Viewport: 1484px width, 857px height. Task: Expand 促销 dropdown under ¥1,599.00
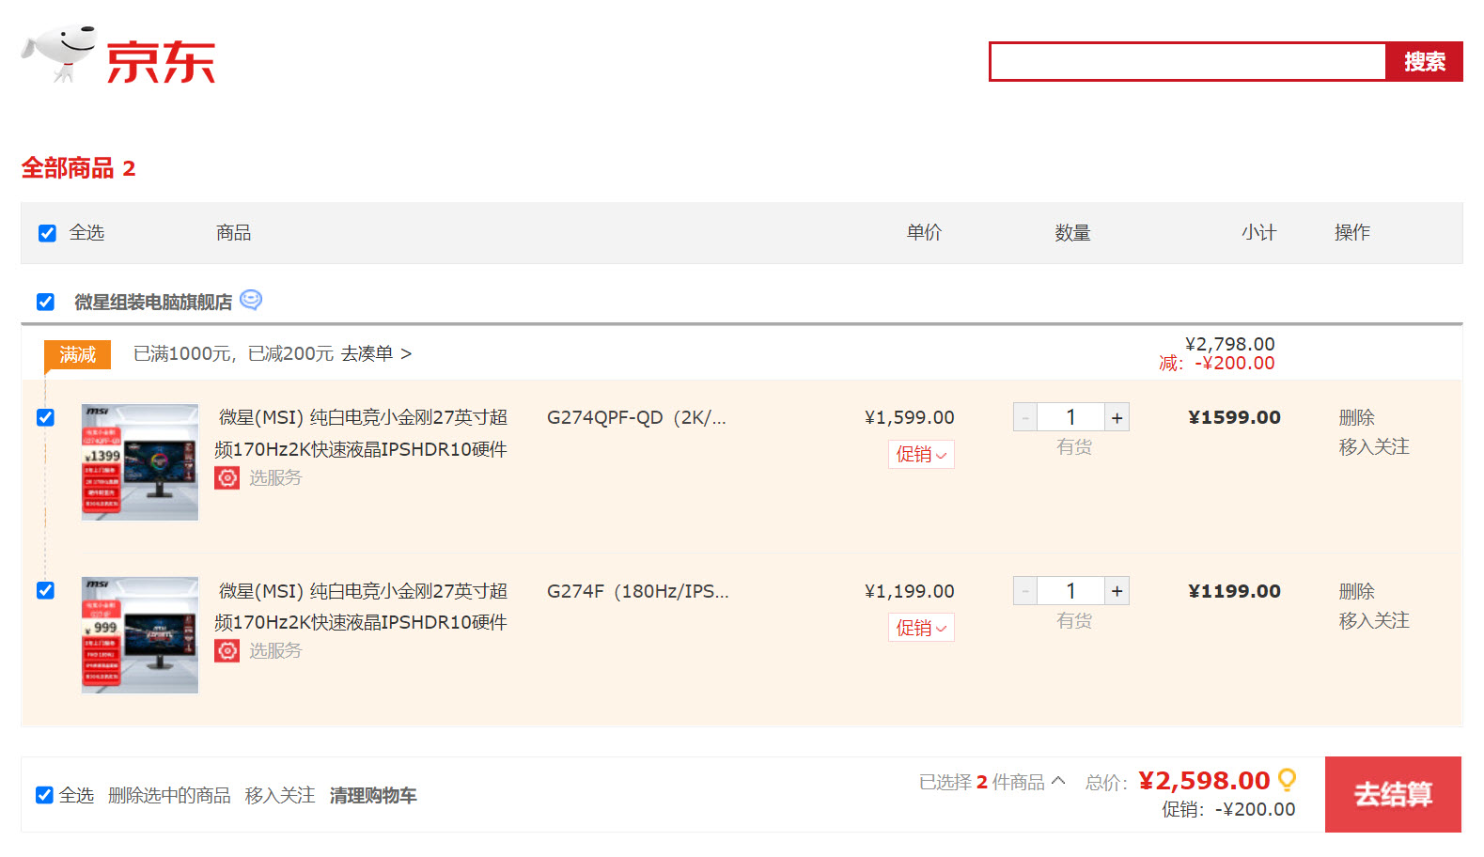coord(921,454)
